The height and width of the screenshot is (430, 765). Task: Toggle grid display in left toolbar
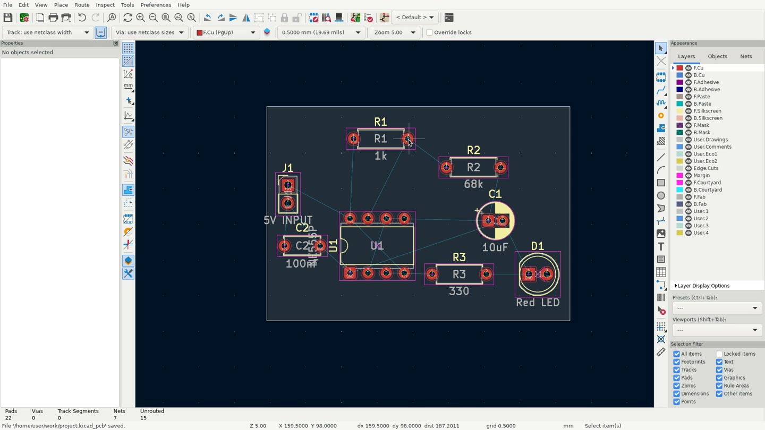point(128,48)
